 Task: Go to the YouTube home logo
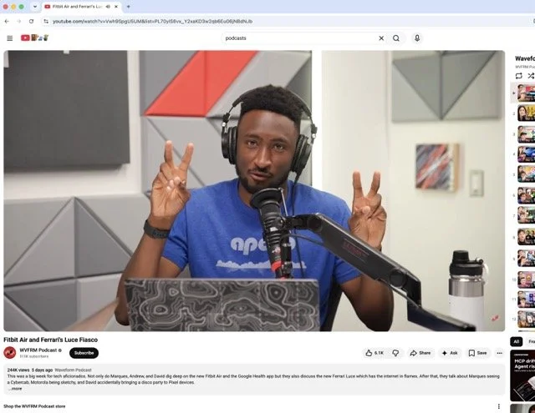pos(34,38)
